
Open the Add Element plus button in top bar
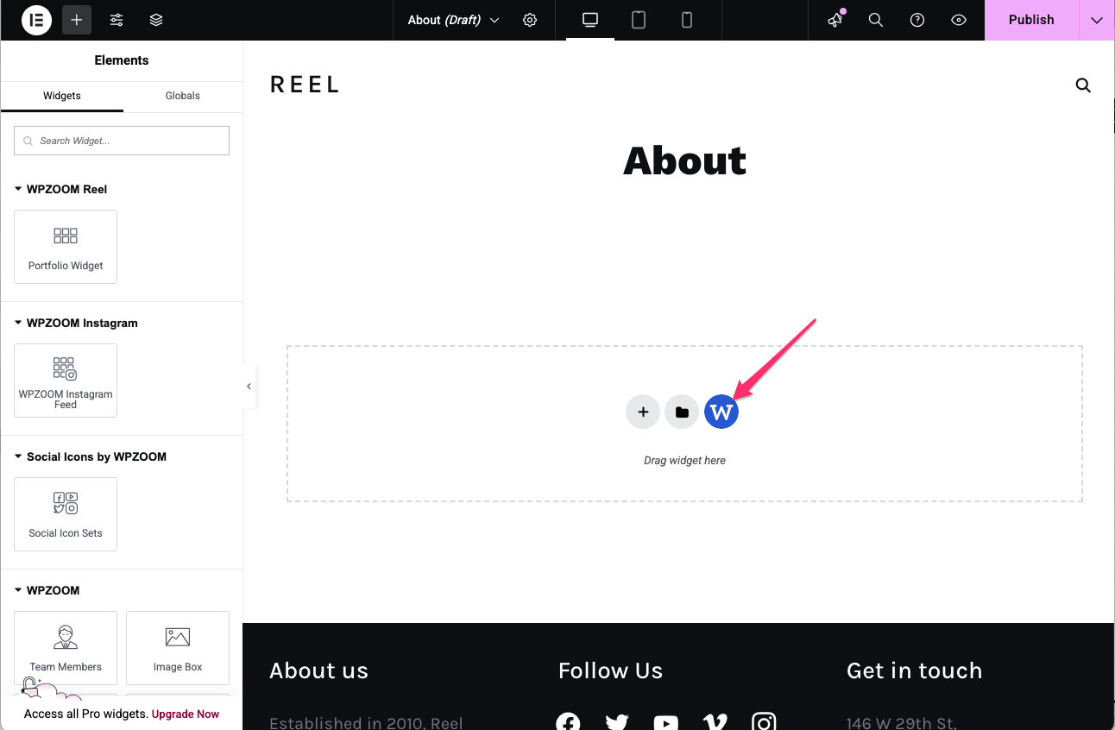(77, 20)
